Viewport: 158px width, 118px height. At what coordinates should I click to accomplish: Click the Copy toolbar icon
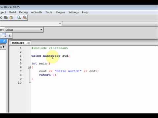tap(6, 18)
